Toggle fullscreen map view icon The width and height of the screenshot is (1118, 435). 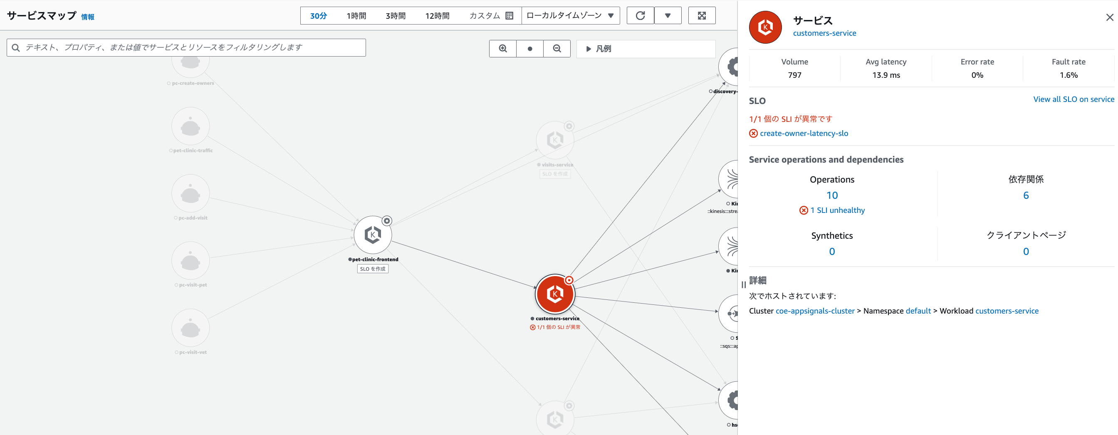click(x=701, y=16)
